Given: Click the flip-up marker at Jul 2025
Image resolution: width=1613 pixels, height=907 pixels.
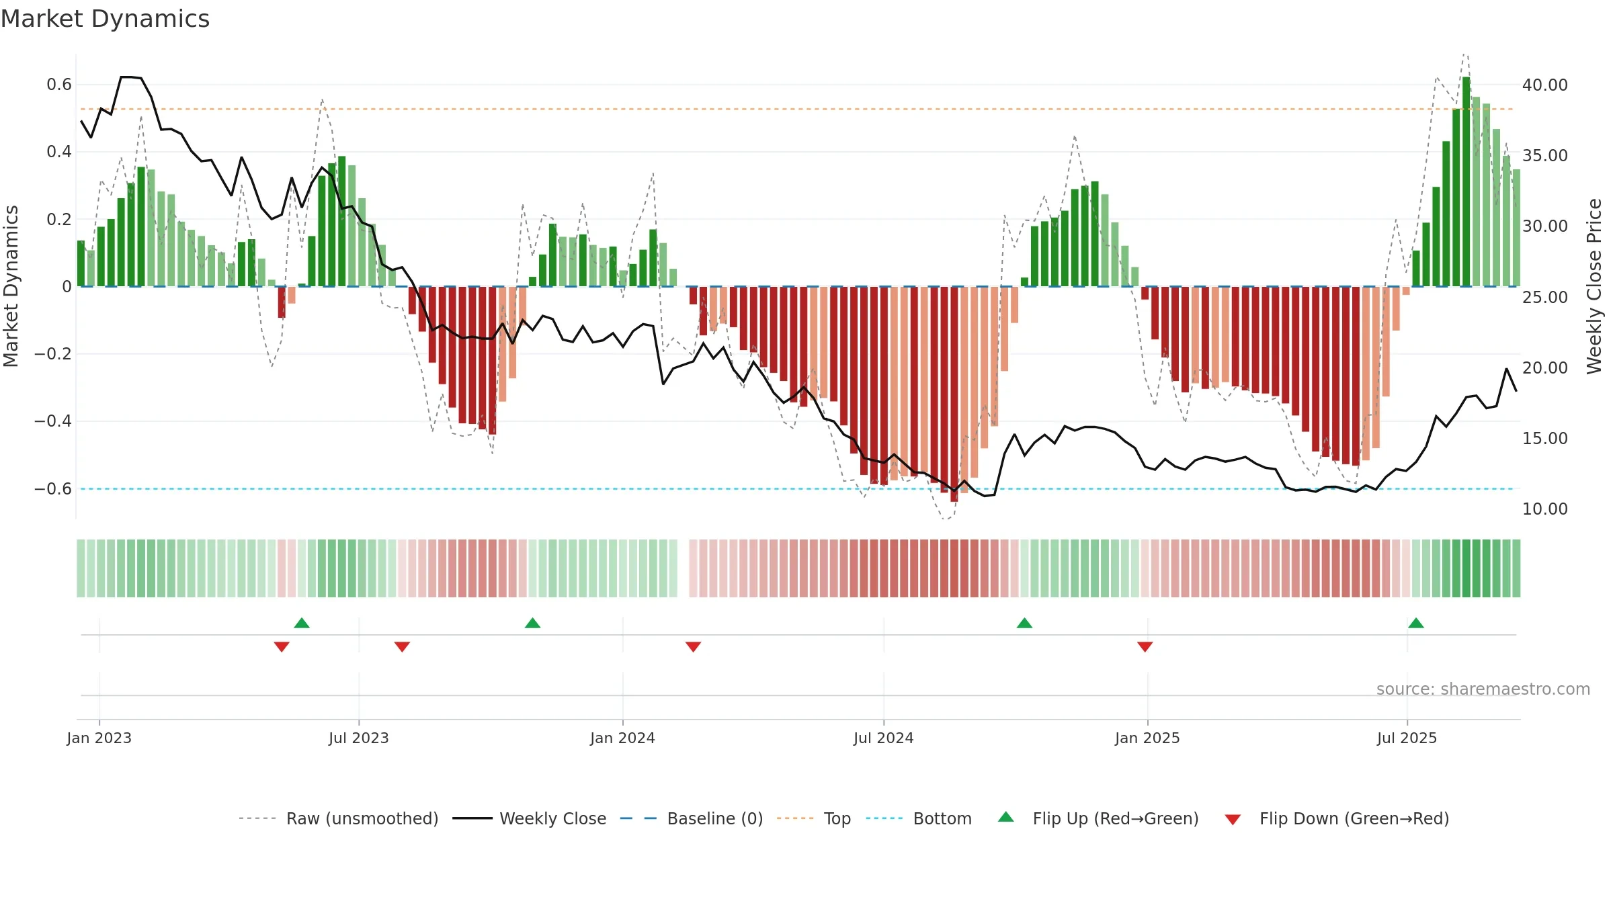Looking at the screenshot, I should coord(1416,623).
